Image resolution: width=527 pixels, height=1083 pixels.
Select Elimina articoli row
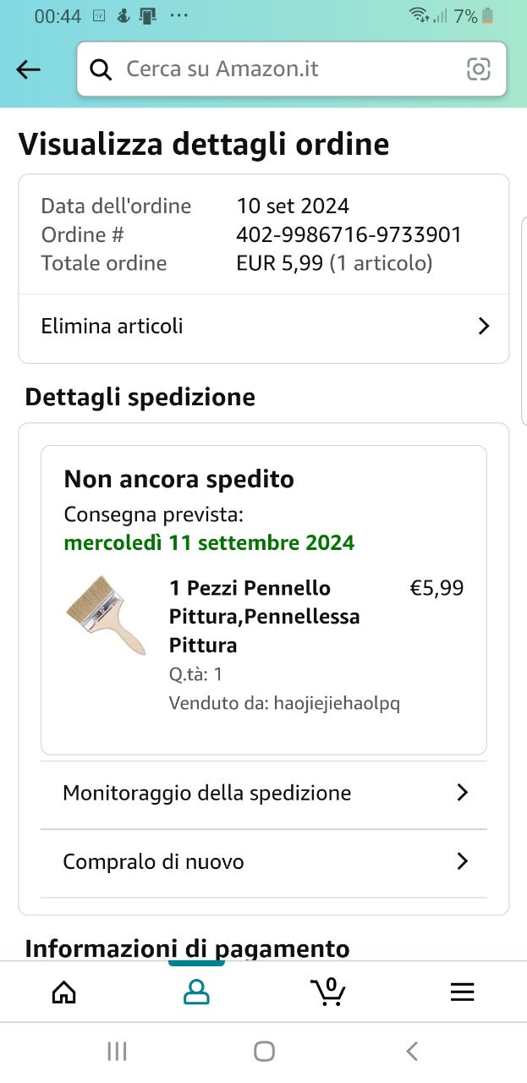click(264, 327)
